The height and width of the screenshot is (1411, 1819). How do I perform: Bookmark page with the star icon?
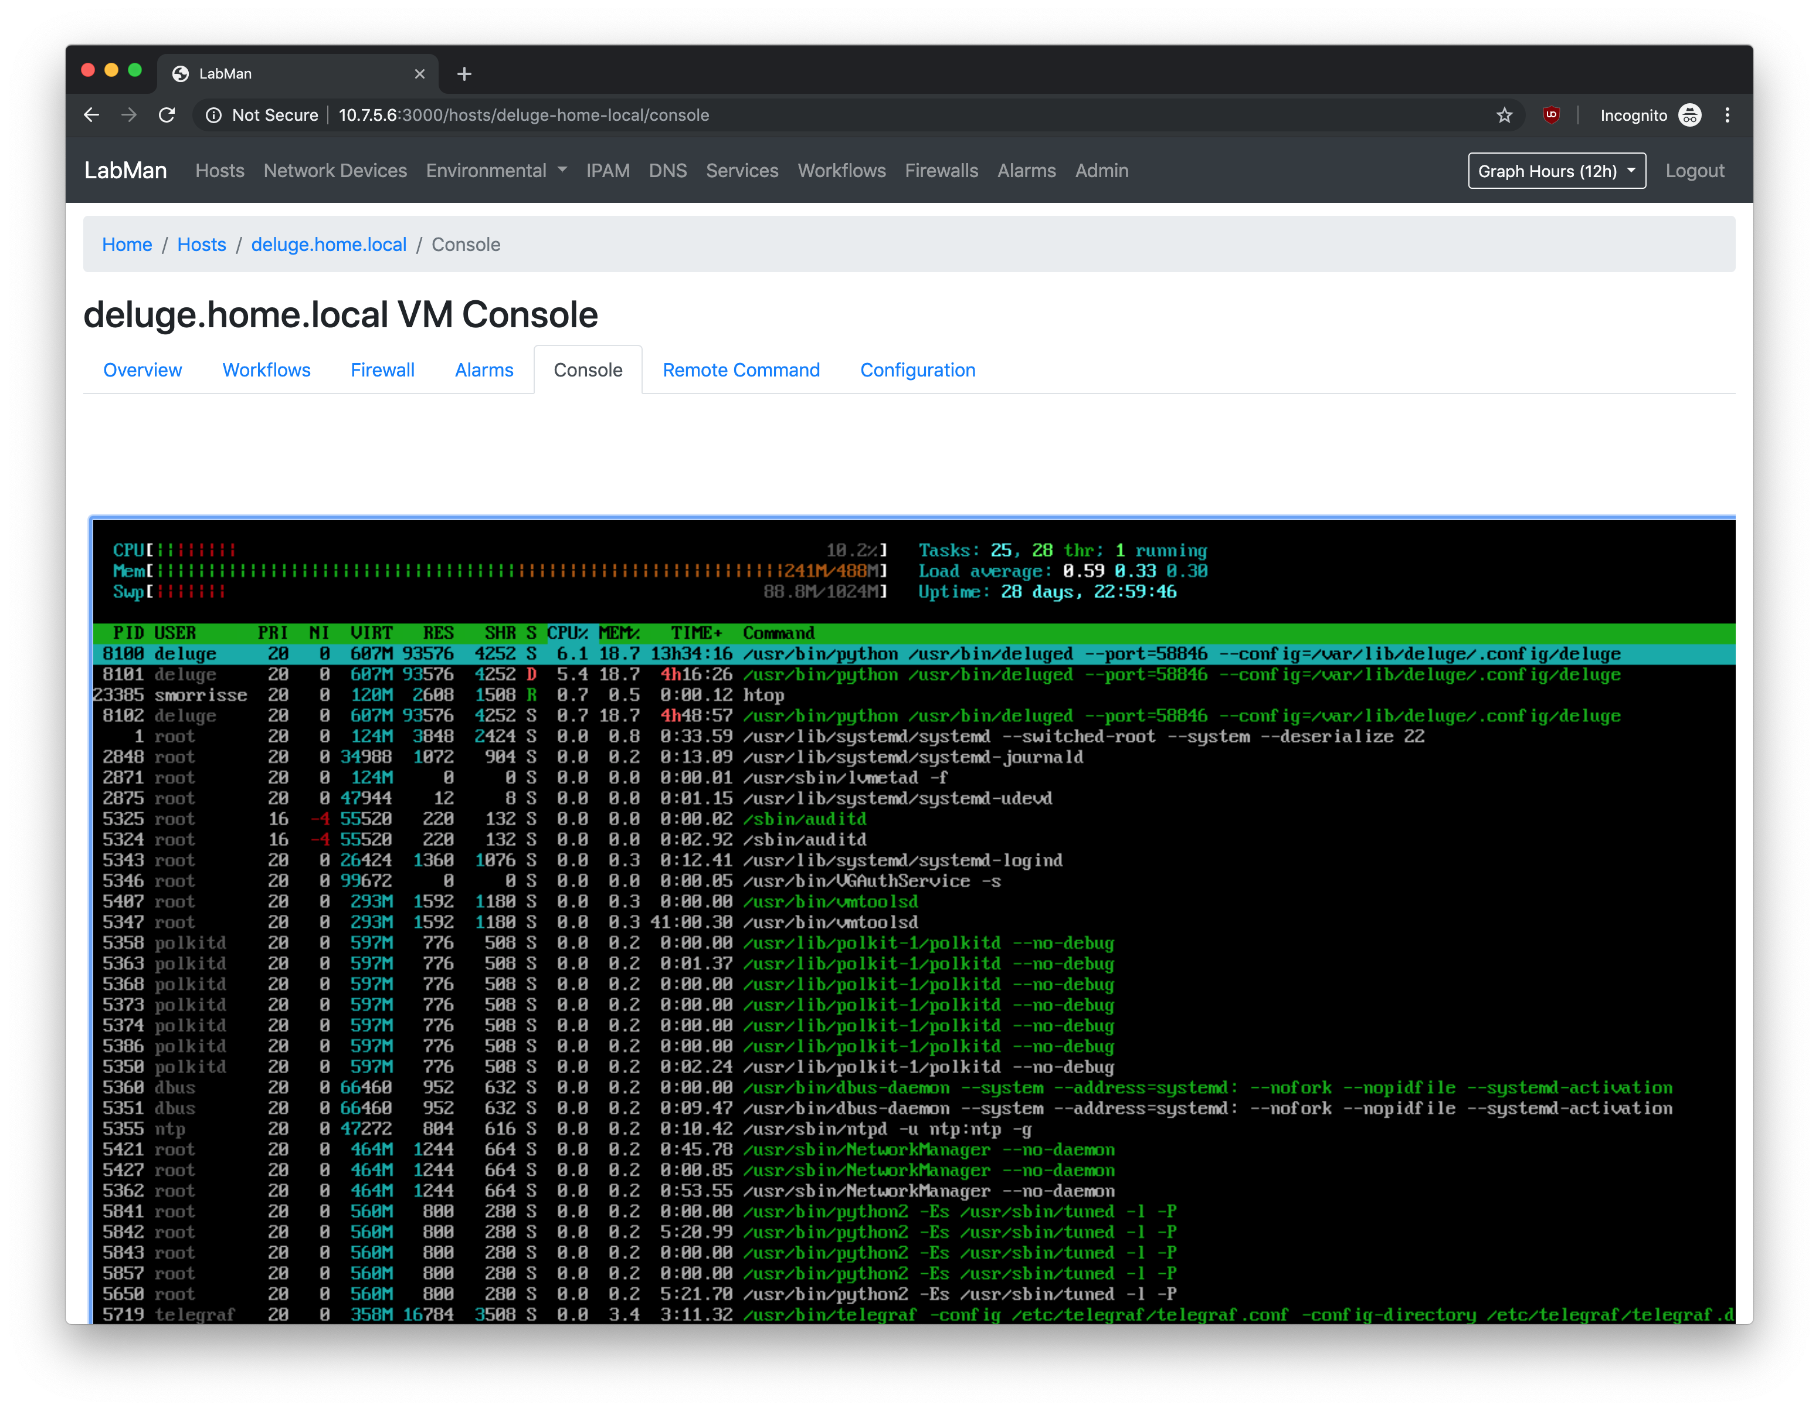pyautogui.click(x=1504, y=115)
